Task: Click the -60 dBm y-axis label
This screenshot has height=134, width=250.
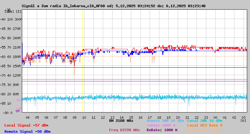Action: [x=9, y=56]
